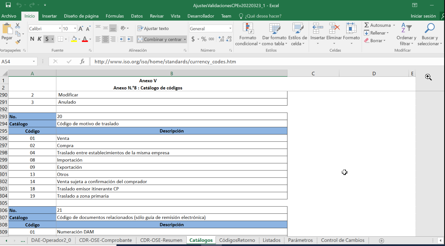445x246 pixels.
Task: Apply accounting currency format ($)
Action: coord(193,39)
